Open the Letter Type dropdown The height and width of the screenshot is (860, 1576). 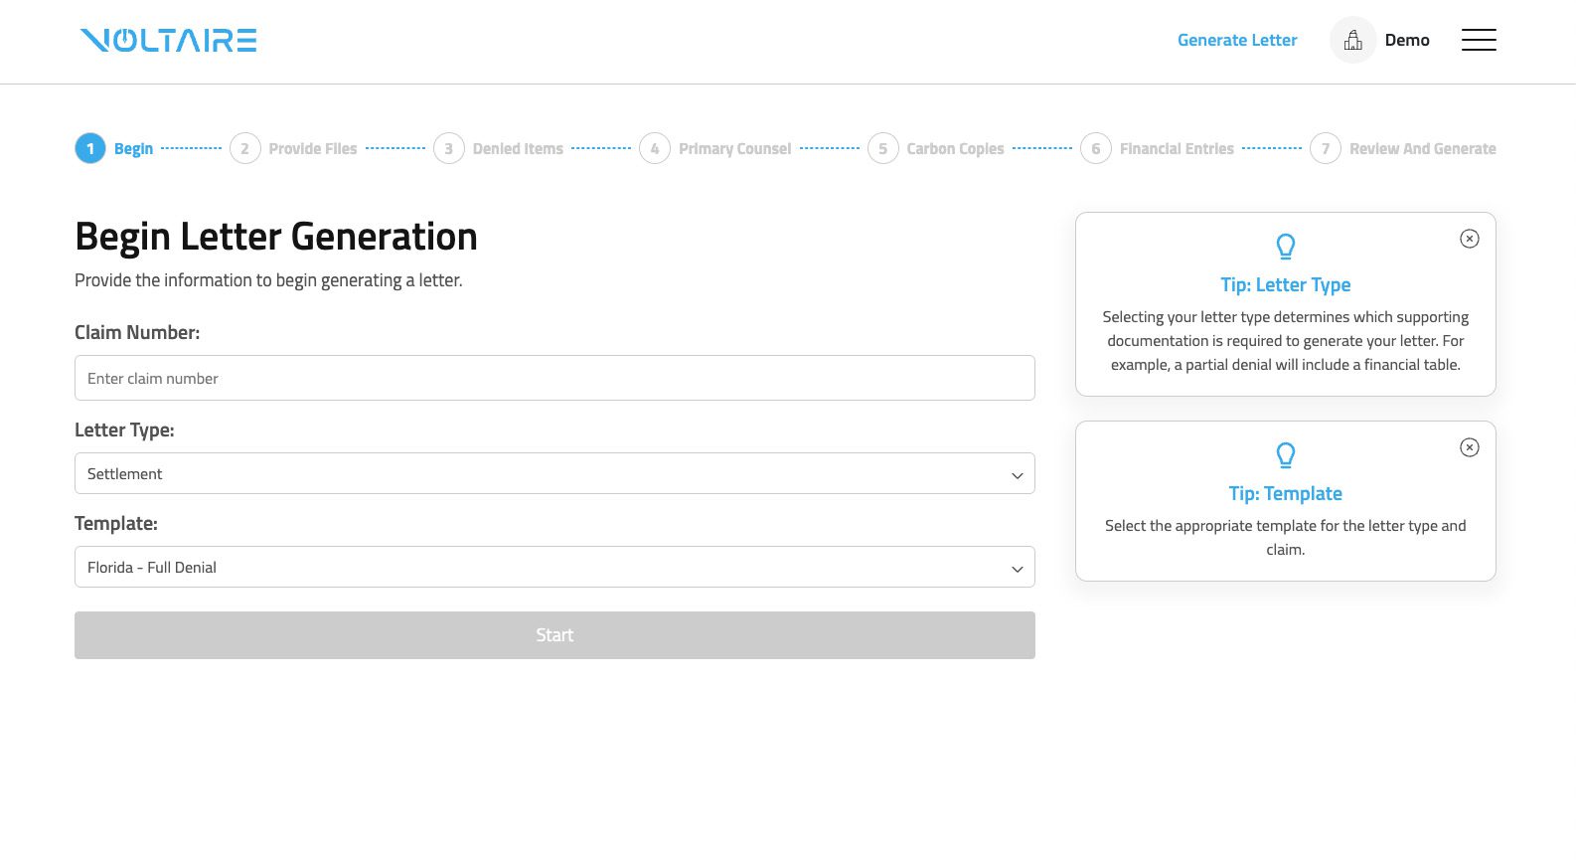[x=554, y=473]
